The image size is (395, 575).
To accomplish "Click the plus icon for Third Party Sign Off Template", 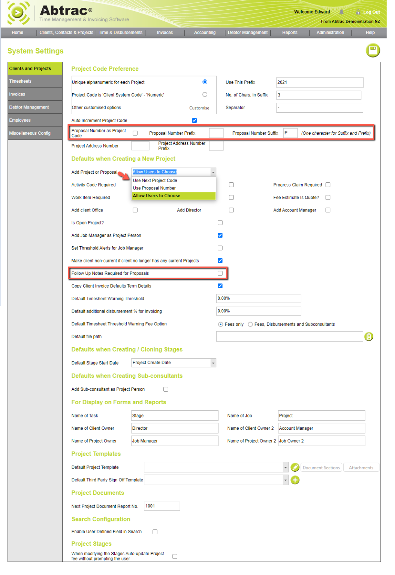I will click(295, 480).
